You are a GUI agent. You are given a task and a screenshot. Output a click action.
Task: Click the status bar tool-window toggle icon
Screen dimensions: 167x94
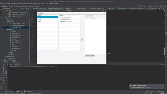1,93
